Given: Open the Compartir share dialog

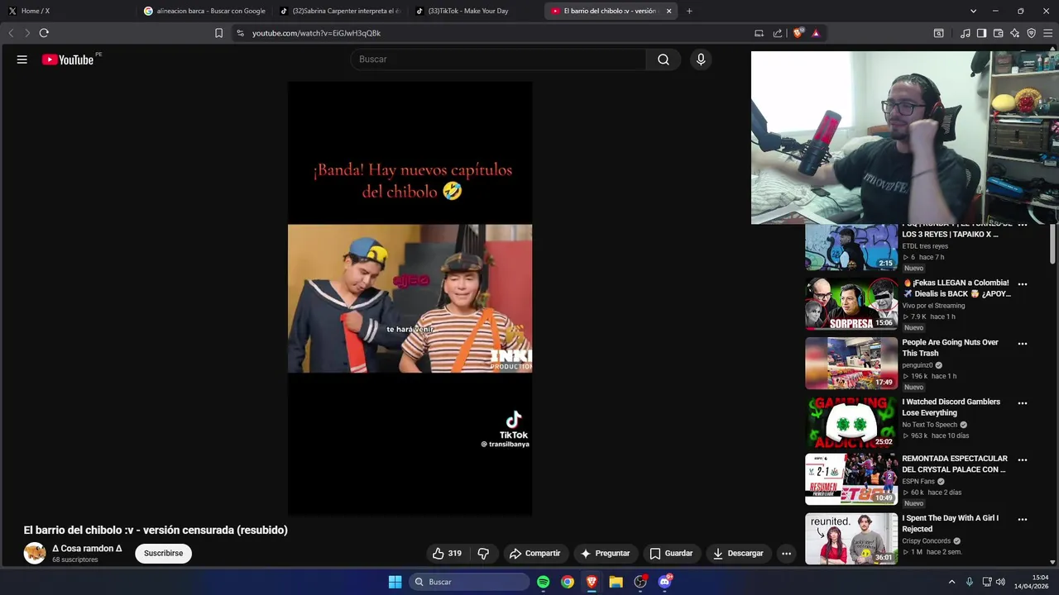Looking at the screenshot, I should coord(534,554).
